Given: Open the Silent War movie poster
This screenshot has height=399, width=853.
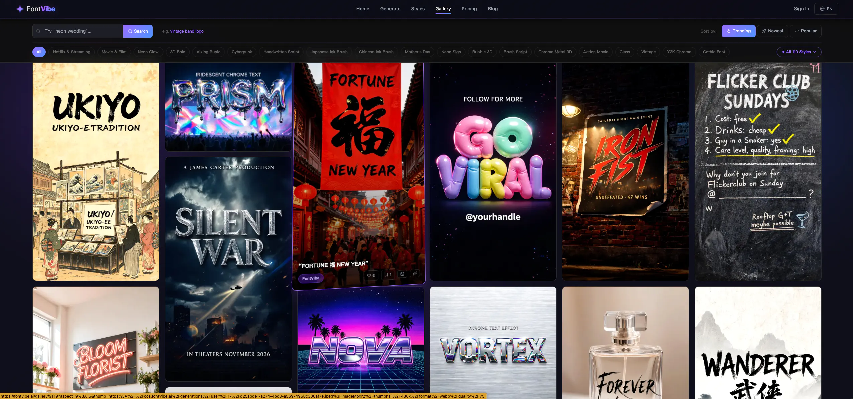Looking at the screenshot, I should coord(228,269).
